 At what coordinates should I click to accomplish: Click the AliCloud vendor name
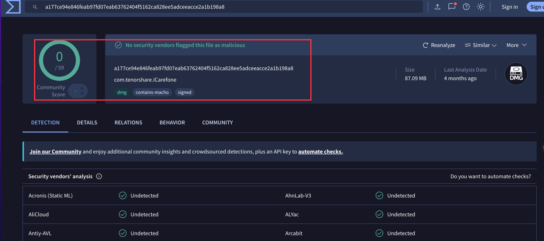click(x=39, y=215)
